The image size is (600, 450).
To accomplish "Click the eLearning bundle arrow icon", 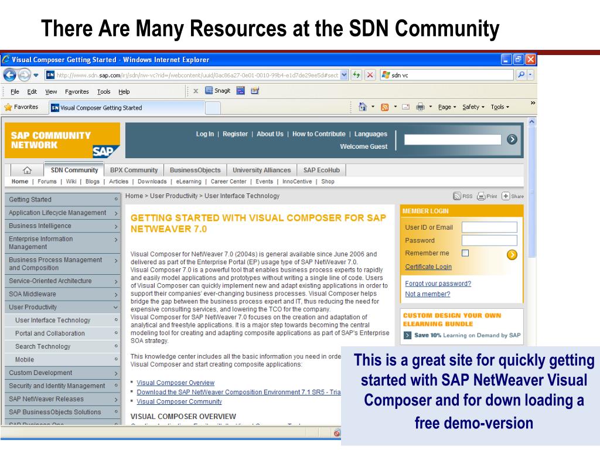I will (x=408, y=336).
